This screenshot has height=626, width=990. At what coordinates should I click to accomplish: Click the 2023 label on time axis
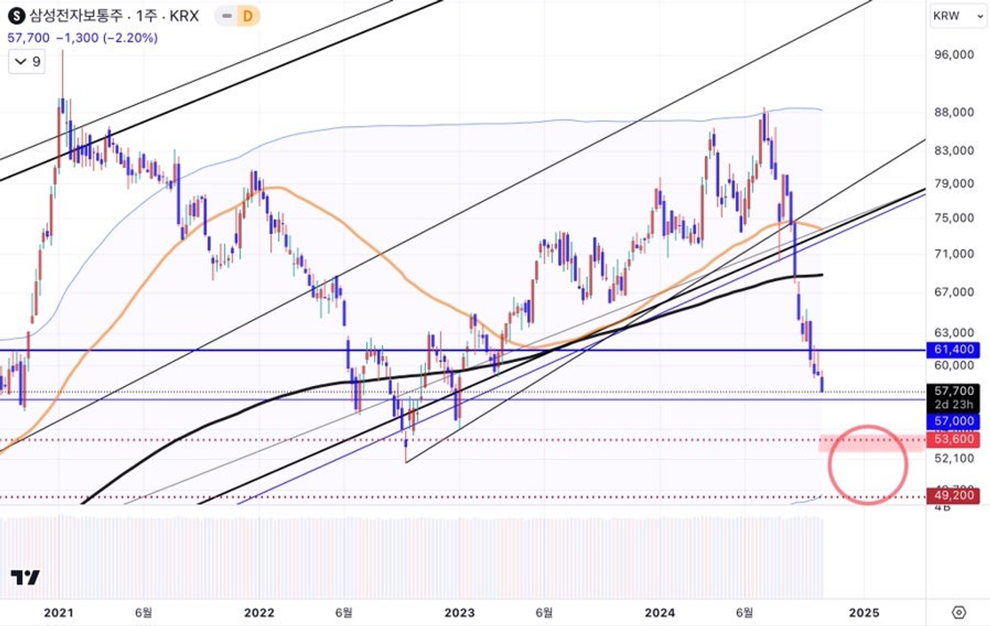point(459,612)
